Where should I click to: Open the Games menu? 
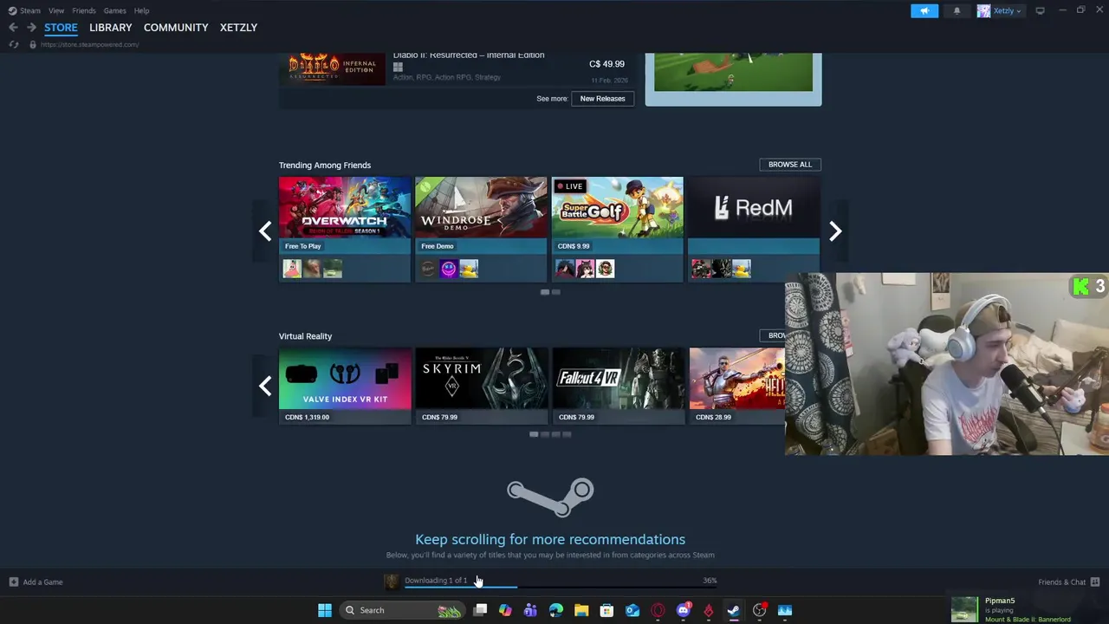[114, 10]
